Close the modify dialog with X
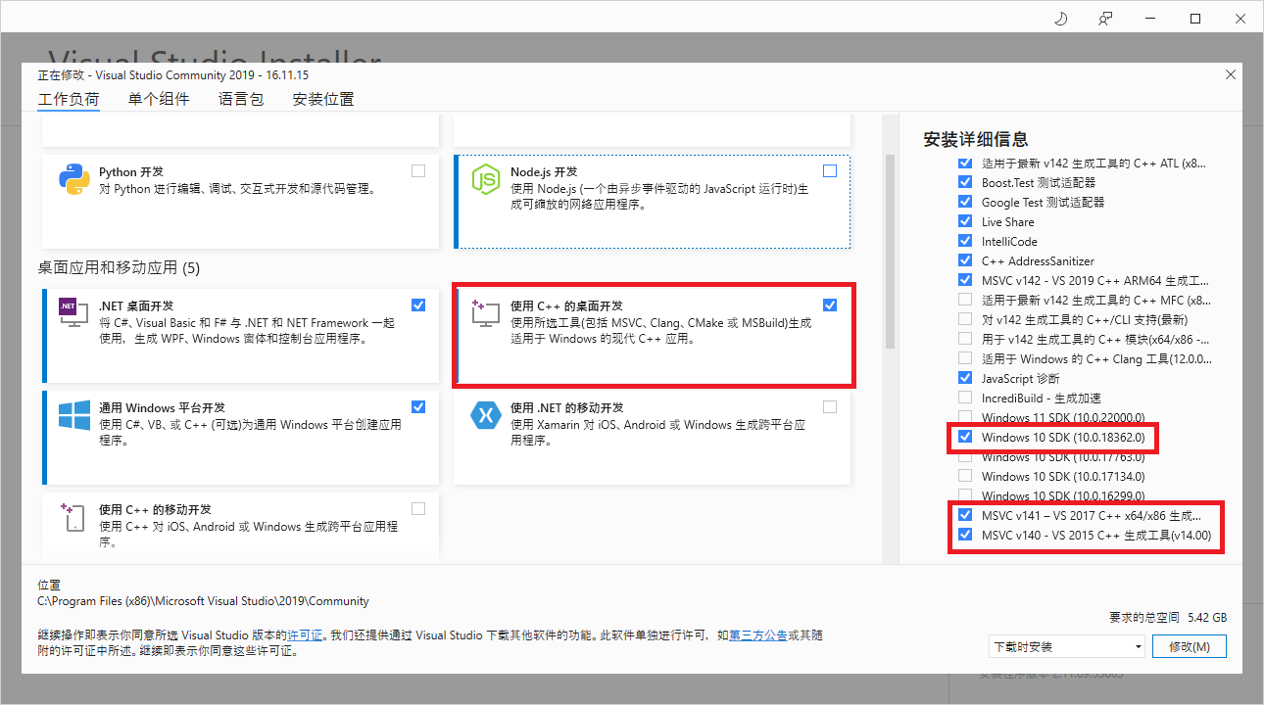The image size is (1264, 705). 1231,74
